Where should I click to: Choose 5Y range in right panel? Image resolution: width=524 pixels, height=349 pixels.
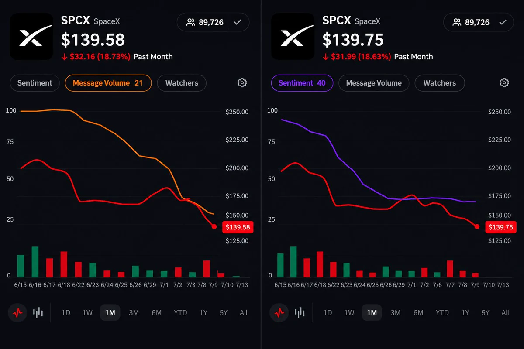click(485, 312)
